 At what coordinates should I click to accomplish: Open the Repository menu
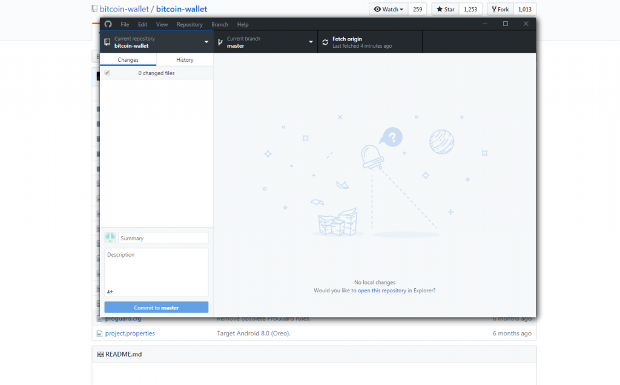tap(190, 24)
